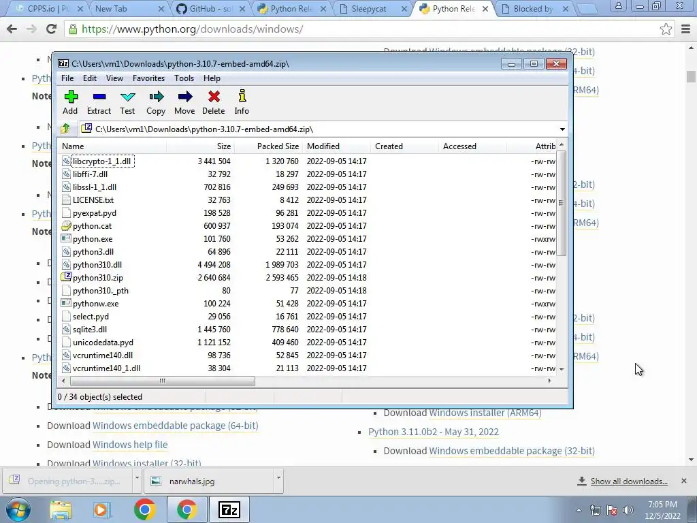Switch to the CPPS.io browser tab

click(48, 9)
